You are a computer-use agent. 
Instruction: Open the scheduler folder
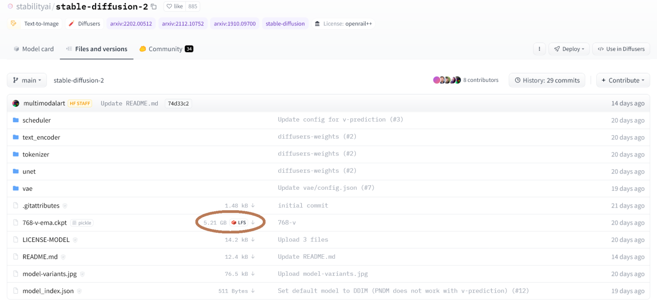[x=36, y=120]
